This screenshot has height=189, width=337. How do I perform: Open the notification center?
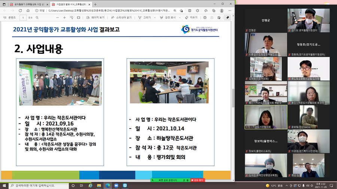tap(331, 186)
